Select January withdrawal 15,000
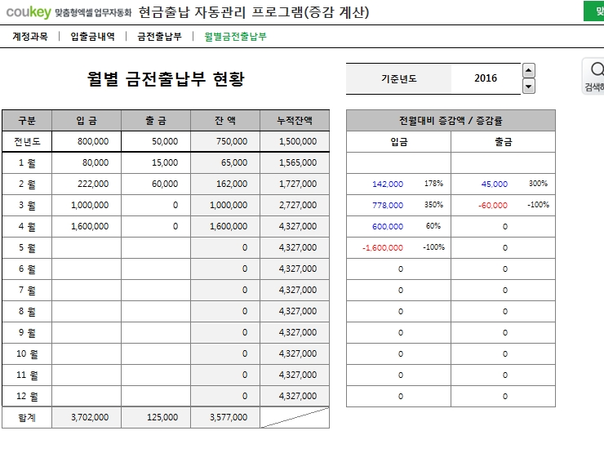The image size is (604, 453). tap(156, 162)
